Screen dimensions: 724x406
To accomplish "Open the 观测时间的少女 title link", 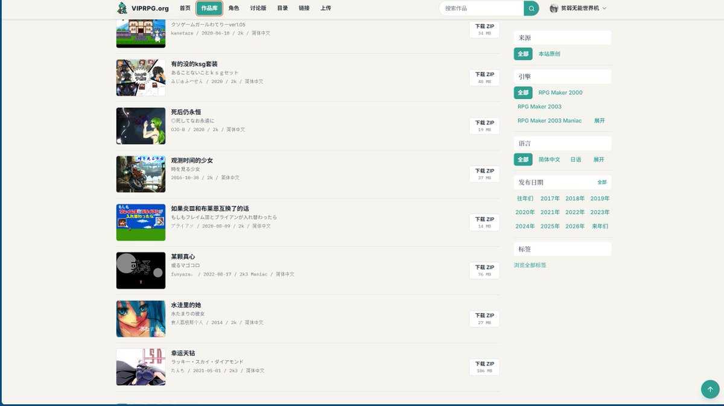I will (x=192, y=160).
